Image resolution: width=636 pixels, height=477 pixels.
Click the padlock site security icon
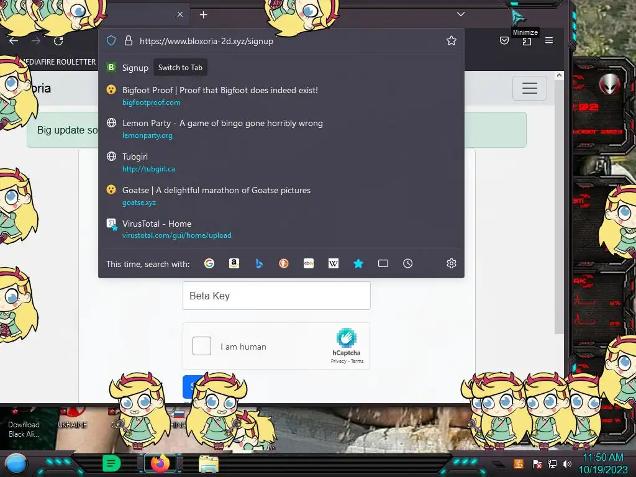128,40
